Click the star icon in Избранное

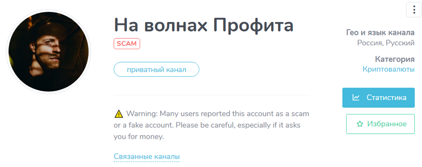pyautogui.click(x=360, y=124)
